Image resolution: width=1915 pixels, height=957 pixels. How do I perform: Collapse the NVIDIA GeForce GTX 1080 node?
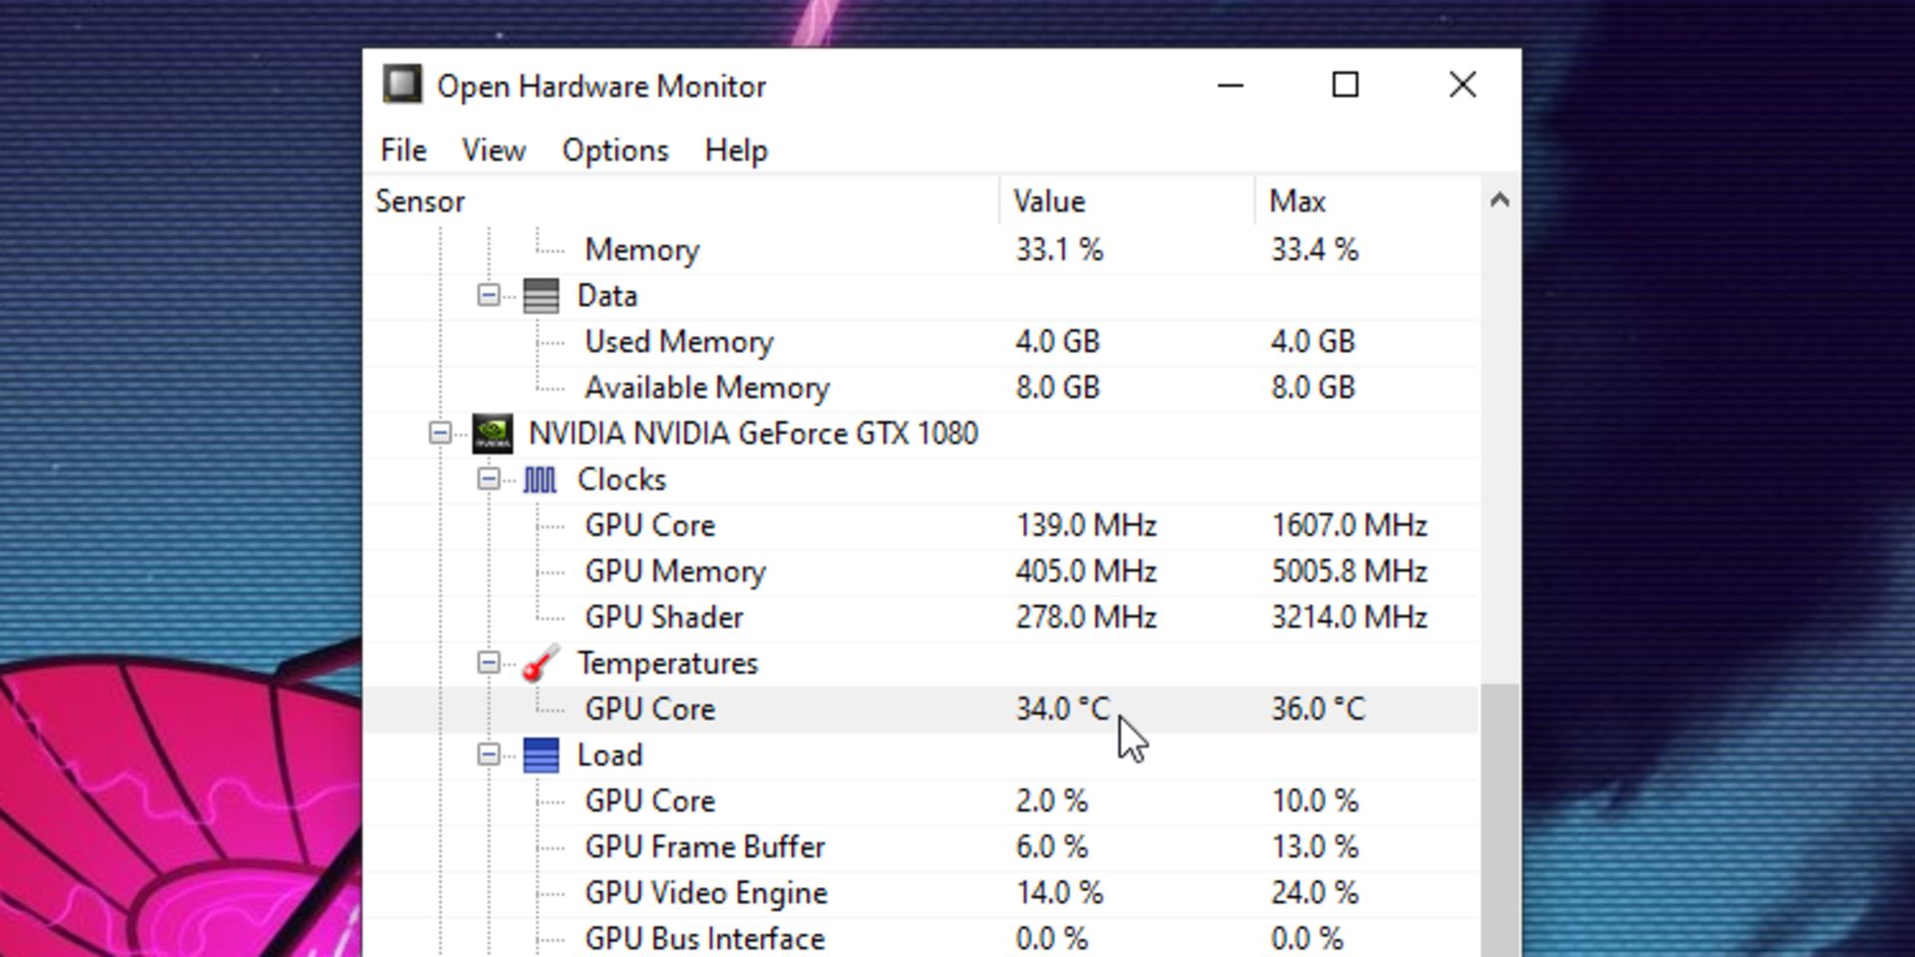tap(440, 434)
